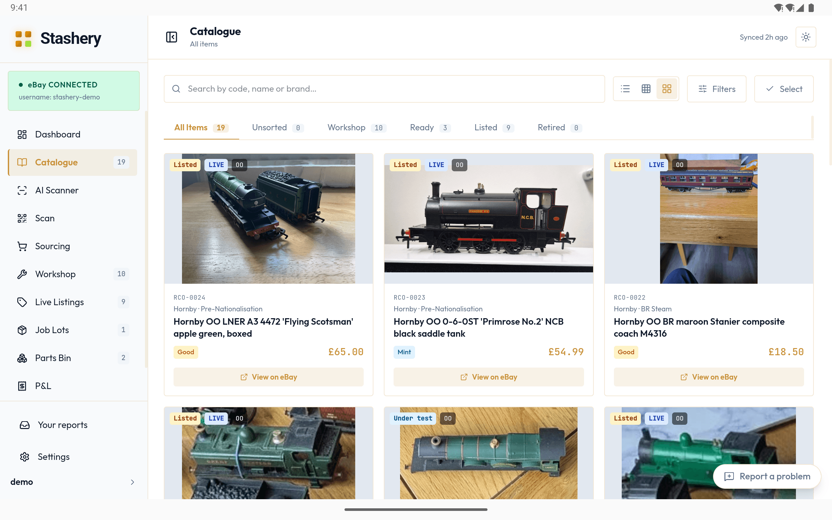Click the Stashery logo icon
Viewport: 832px width, 520px height.
[23, 39]
